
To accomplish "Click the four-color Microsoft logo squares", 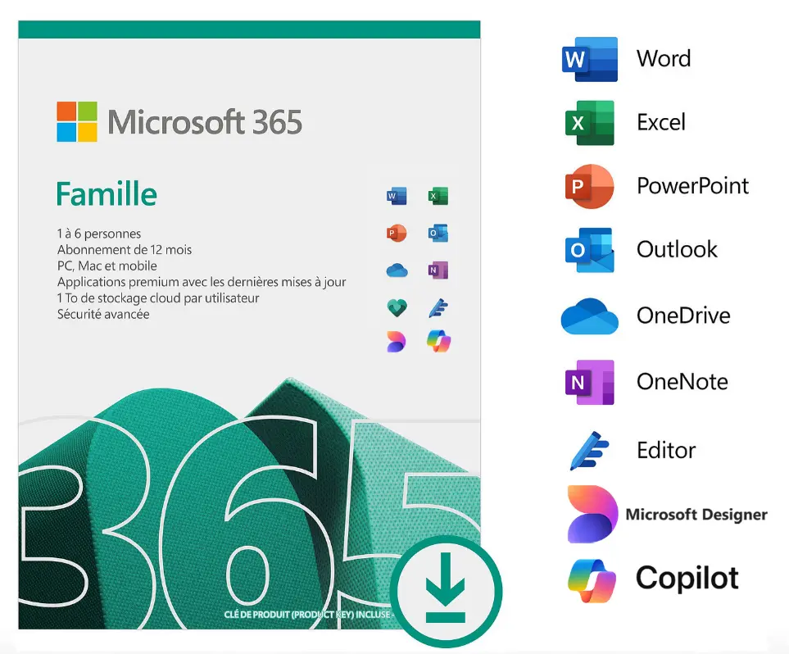I will tap(77, 121).
